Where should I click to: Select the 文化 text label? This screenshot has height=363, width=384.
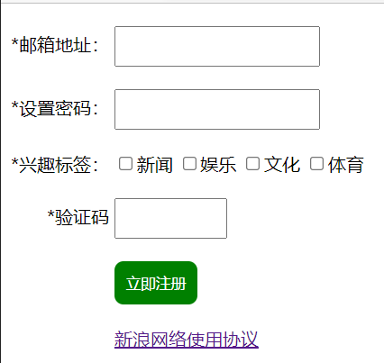pyautogui.click(x=282, y=165)
